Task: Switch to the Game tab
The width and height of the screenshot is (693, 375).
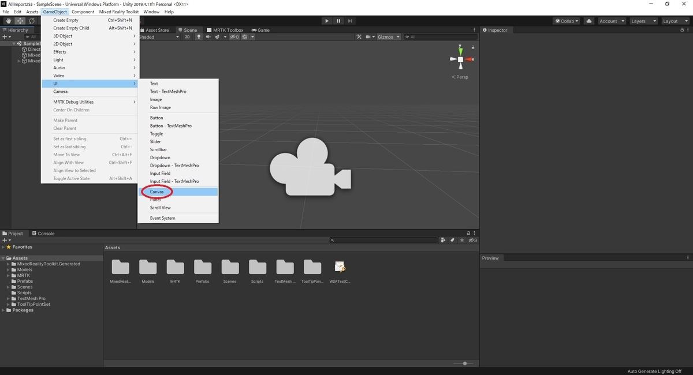Action: 260,30
